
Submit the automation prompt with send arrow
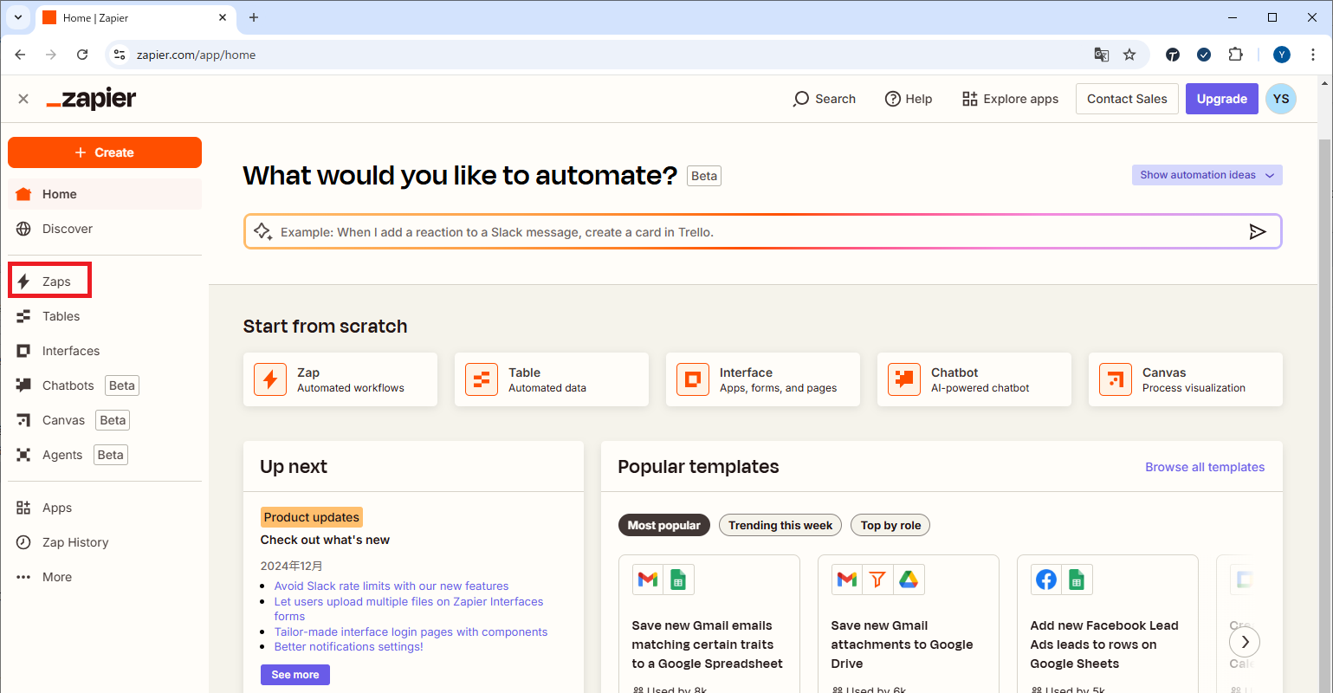coord(1258,231)
